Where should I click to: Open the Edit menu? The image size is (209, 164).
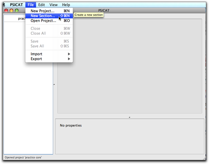[x=41, y=5]
